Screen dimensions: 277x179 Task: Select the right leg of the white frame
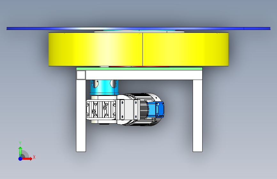click(197, 116)
